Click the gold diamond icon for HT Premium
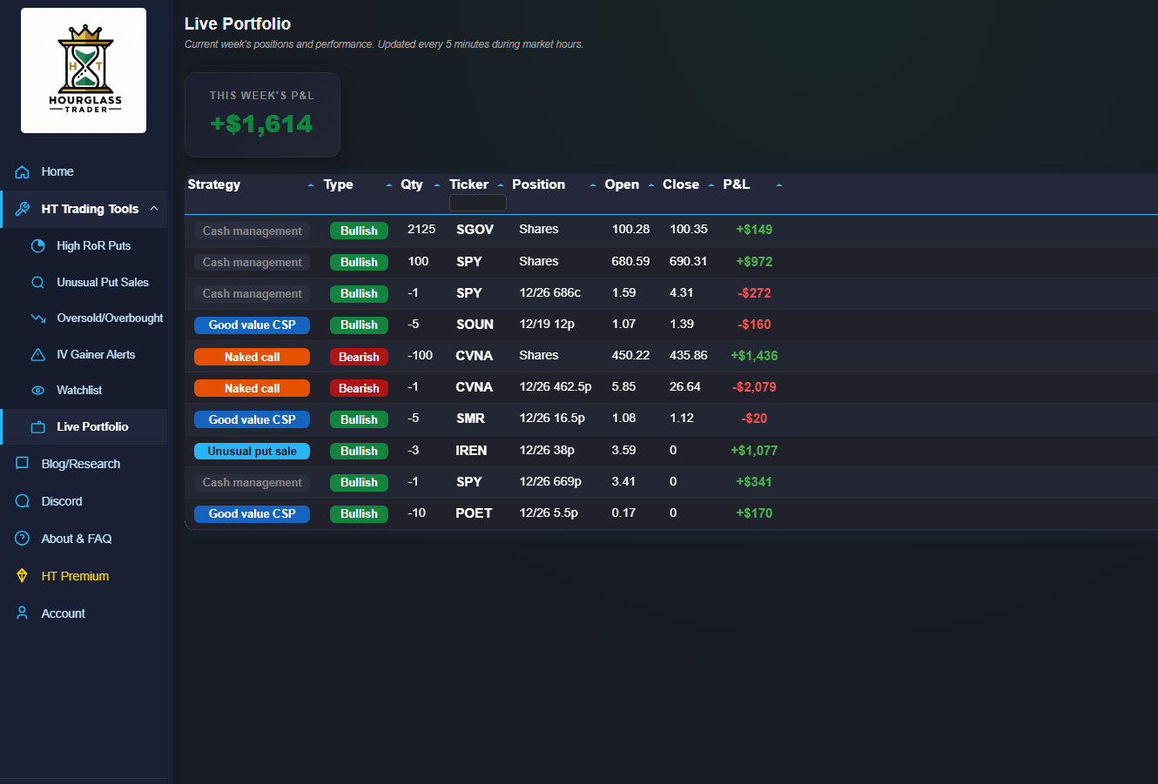Image resolution: width=1158 pixels, height=784 pixels. coord(21,576)
